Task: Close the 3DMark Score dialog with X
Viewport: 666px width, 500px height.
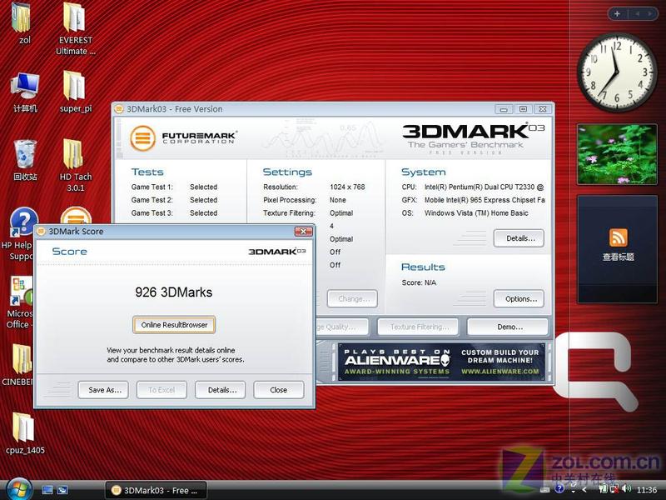Action: [304, 232]
